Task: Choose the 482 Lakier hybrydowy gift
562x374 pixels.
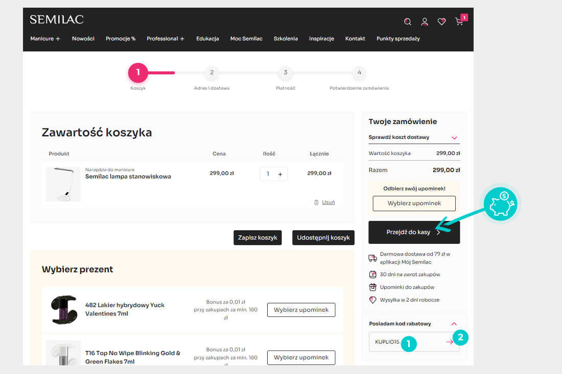Action: 301,310
